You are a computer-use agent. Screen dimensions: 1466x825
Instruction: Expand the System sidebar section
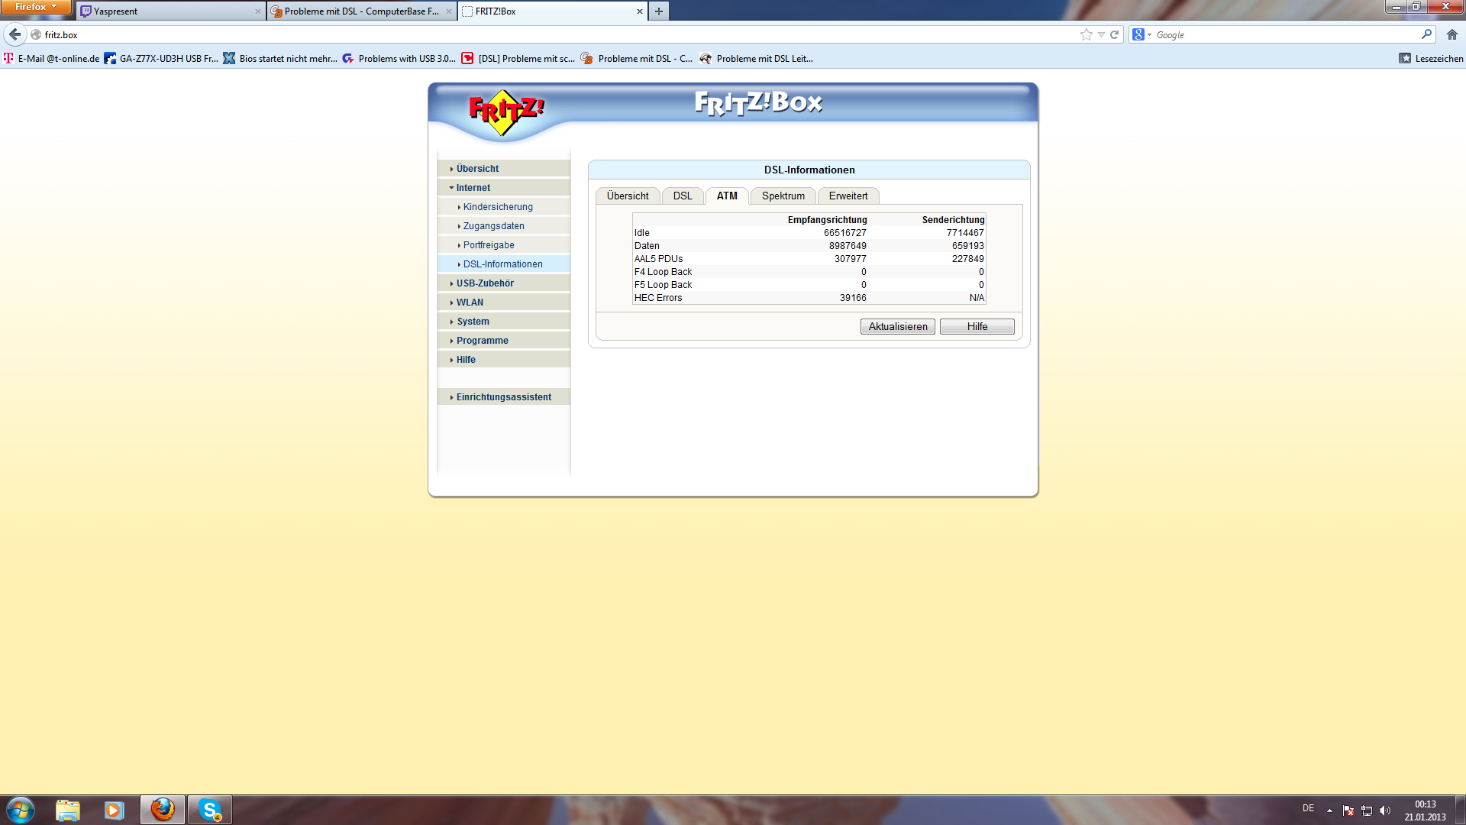pos(473,322)
